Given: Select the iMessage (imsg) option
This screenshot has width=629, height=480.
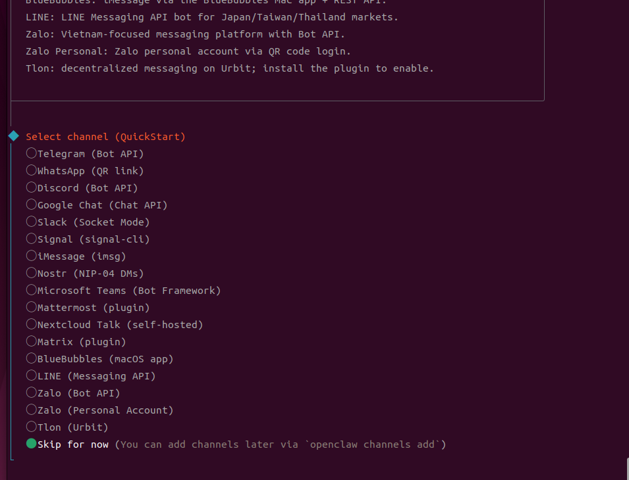Looking at the screenshot, I should coord(32,256).
